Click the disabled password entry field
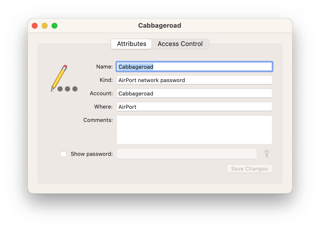The image size is (320, 230). (187, 154)
